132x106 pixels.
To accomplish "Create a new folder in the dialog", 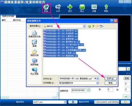I will pyautogui.click(x=97, y=26).
